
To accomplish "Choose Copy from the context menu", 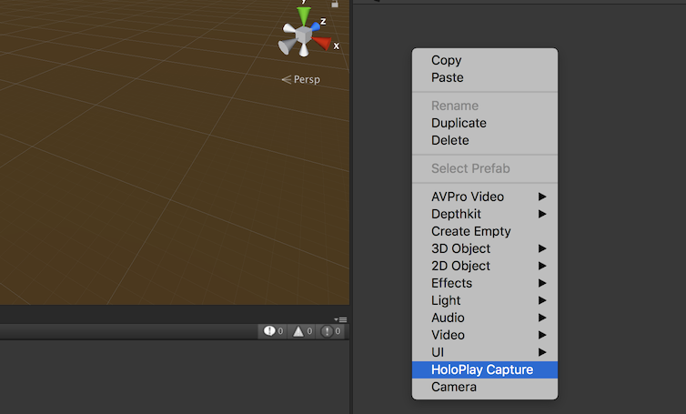I will click(485, 60).
